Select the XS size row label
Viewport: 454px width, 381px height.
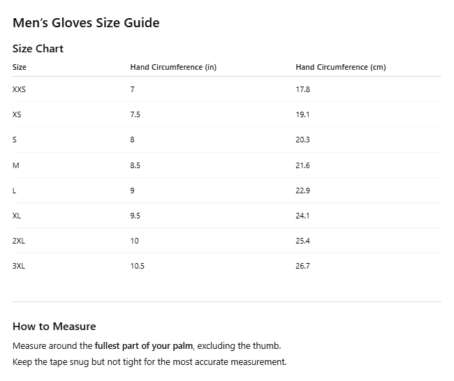[x=17, y=114]
